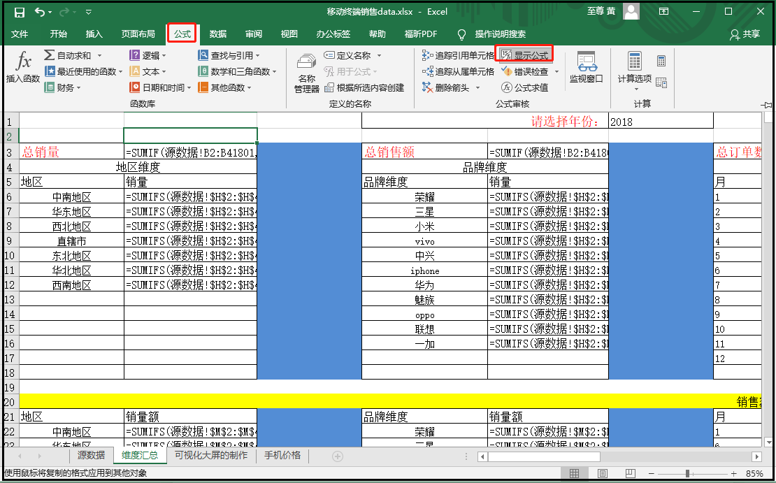Viewport: 776px width, 483px height.
Task: Open the 文件 menu tab
Action: pyautogui.click(x=20, y=34)
